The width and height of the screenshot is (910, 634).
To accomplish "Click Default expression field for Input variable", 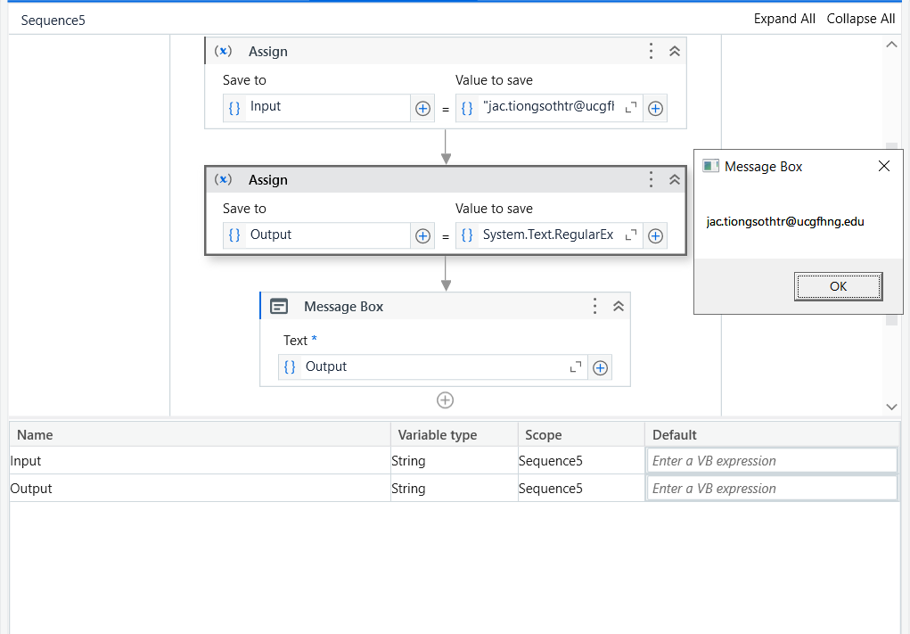I will (x=773, y=461).
